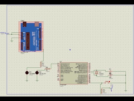Screen dimensions: 134x101
Task: Click the R1 reference label
Action: coord(43,63)
